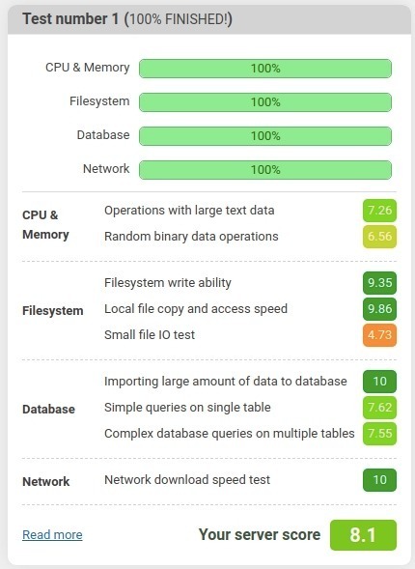Click the 10 score for database import
Viewport: 415px width, 569px height.
point(379,382)
